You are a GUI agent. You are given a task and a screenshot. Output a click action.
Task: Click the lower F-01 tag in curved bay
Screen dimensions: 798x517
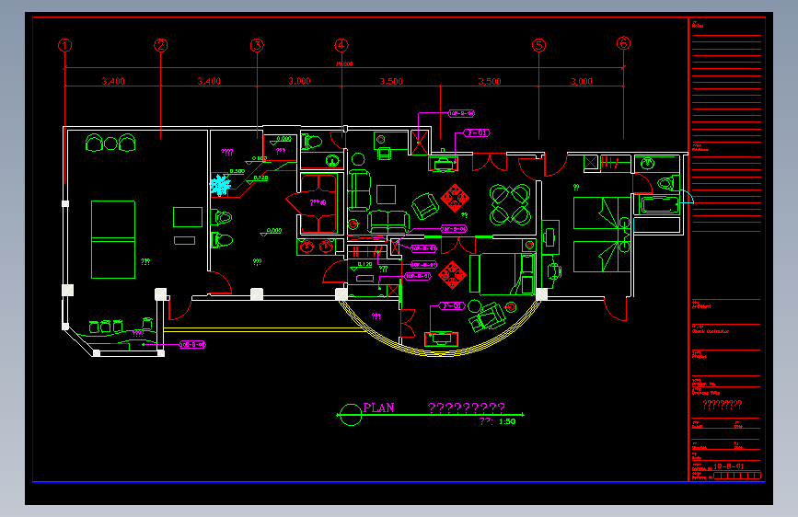pos(452,305)
